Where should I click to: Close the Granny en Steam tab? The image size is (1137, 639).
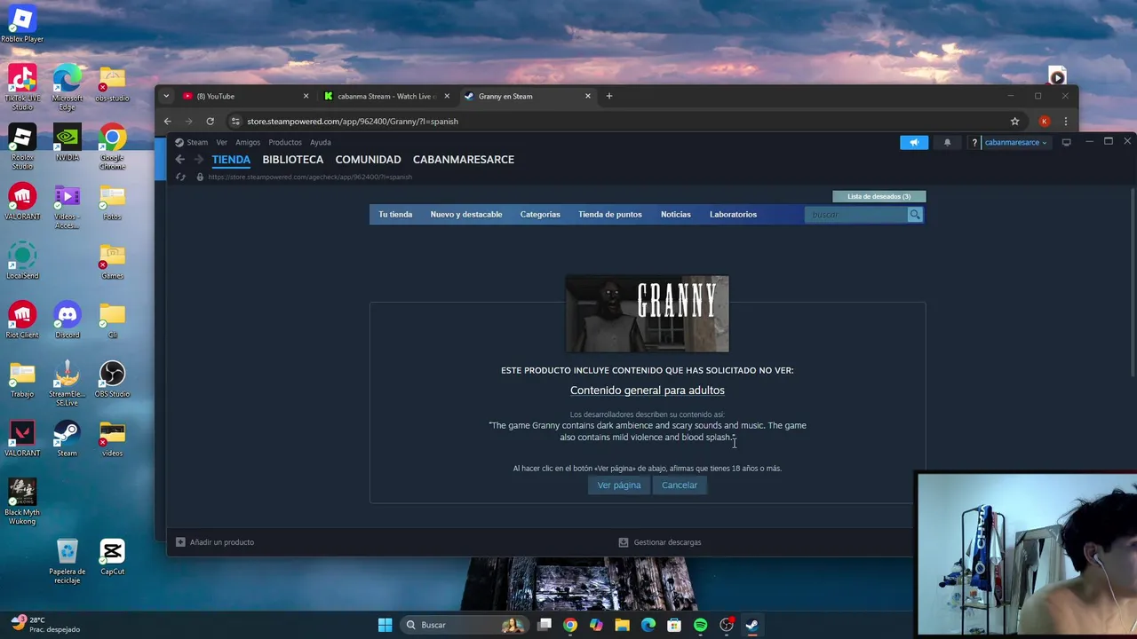[x=588, y=96]
